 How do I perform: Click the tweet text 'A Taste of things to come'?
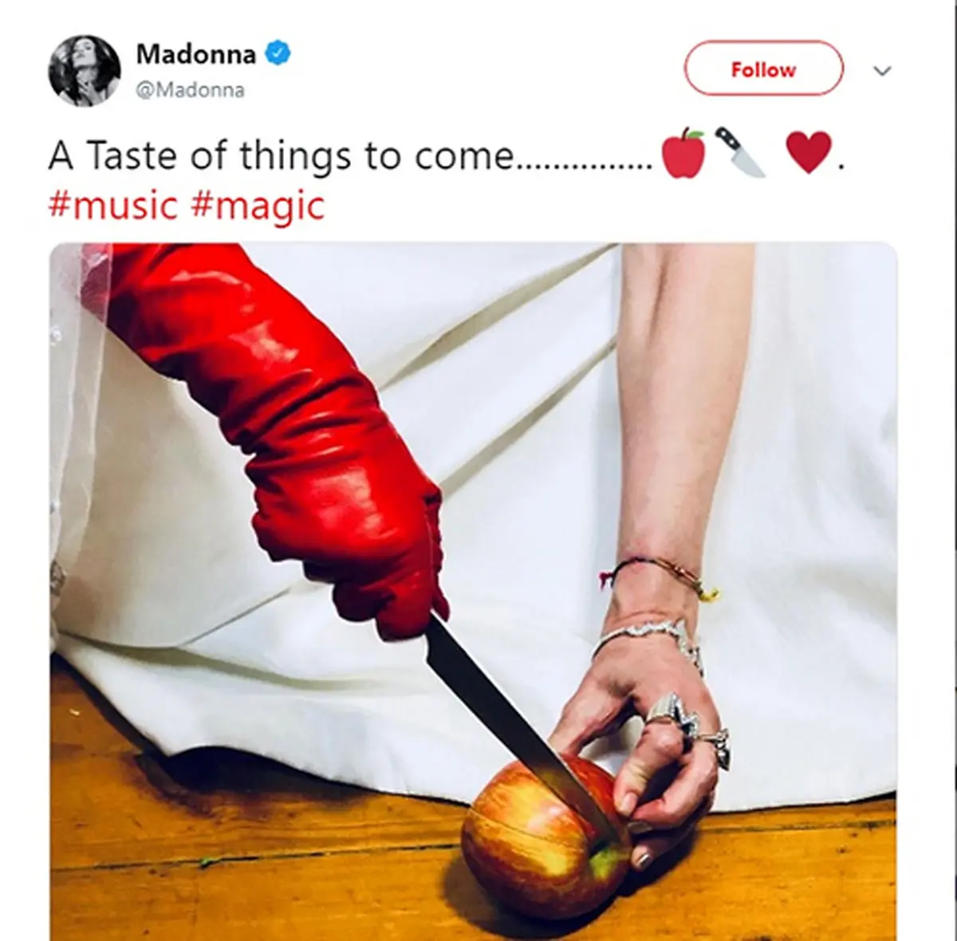pos(281,155)
